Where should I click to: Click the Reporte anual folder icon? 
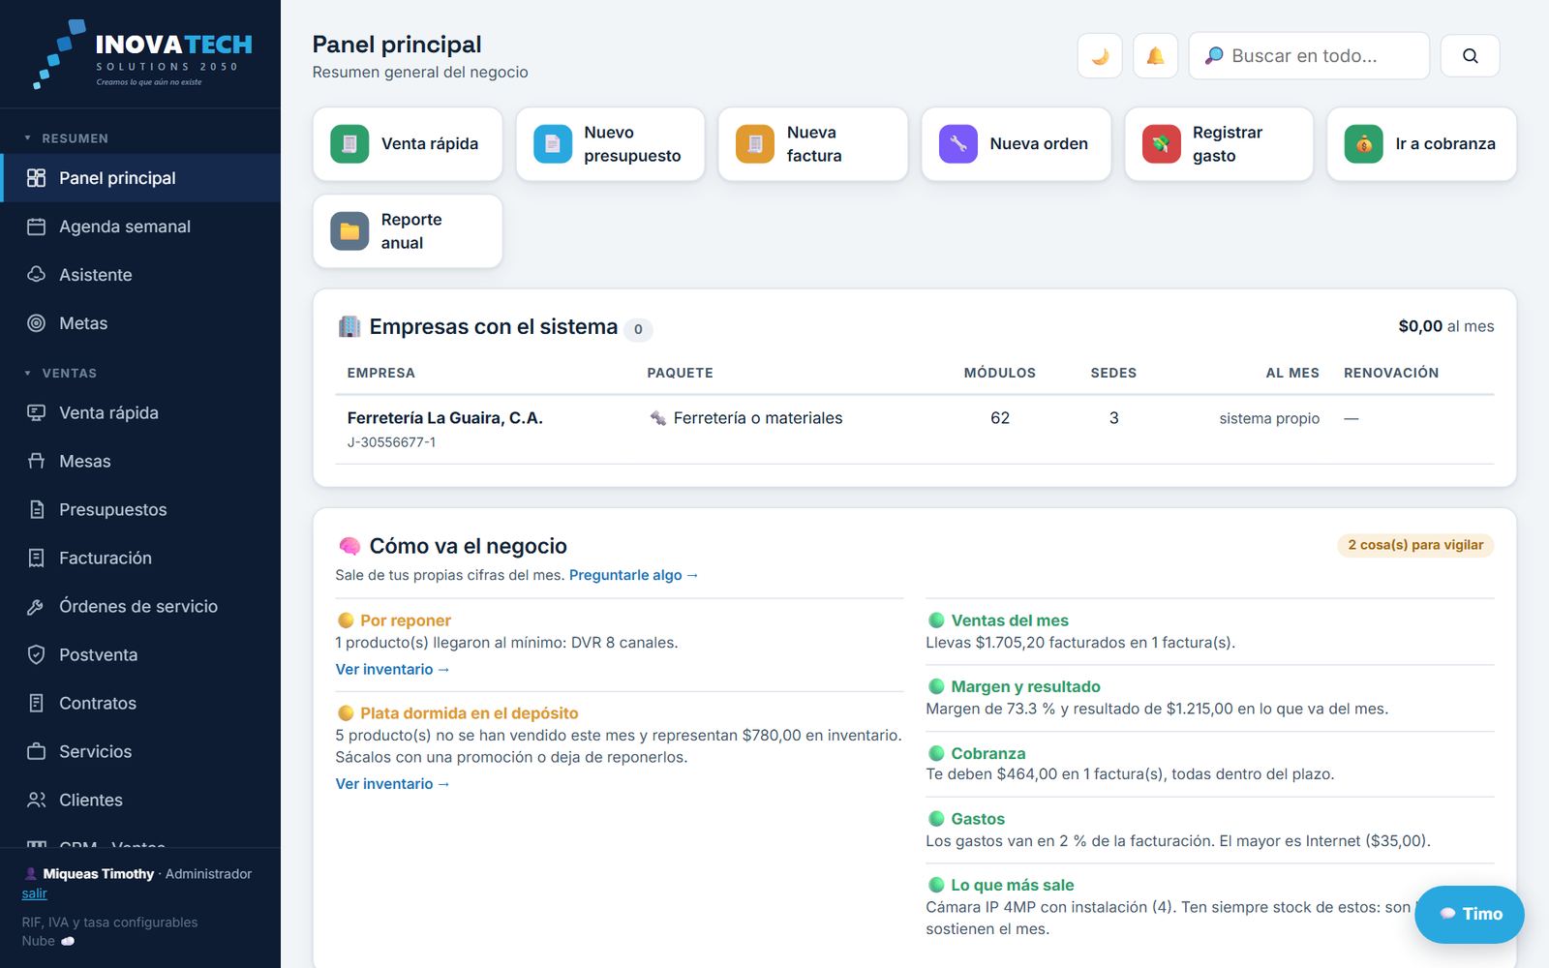[x=349, y=231]
